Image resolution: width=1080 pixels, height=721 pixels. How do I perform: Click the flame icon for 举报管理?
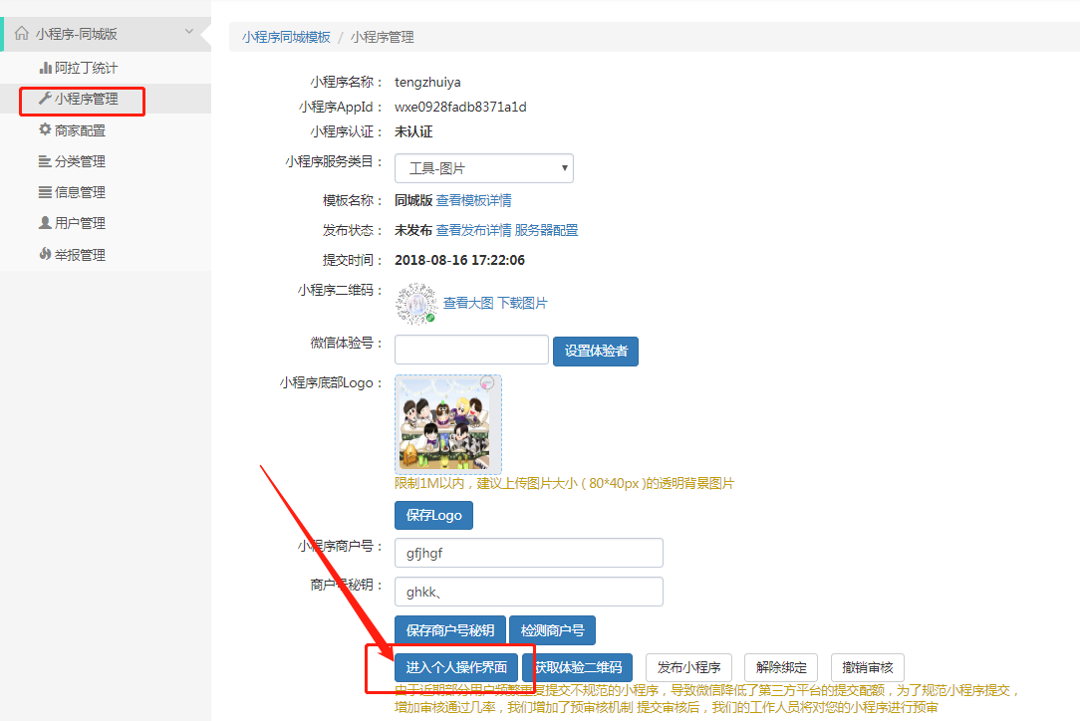45,254
